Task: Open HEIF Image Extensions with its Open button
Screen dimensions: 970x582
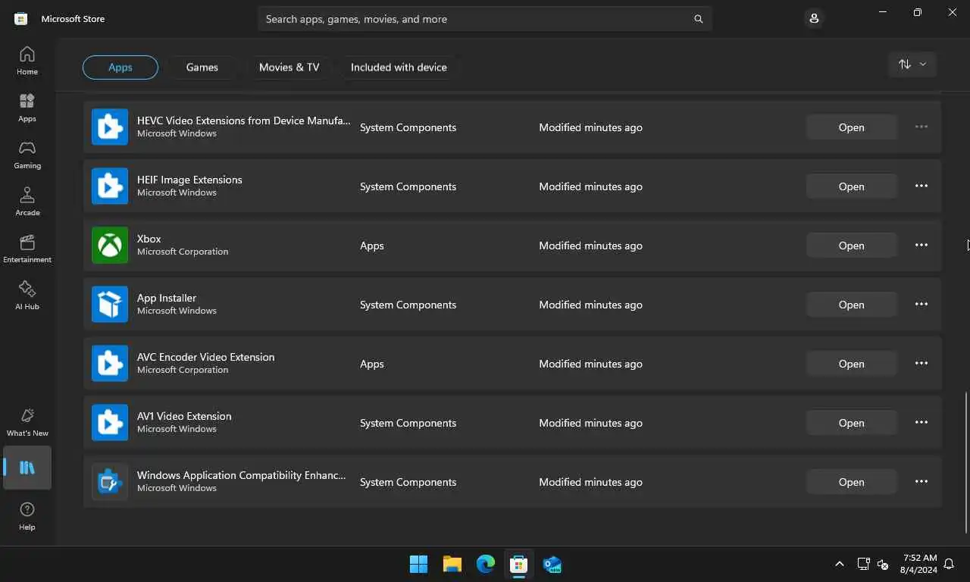Action: 852,186
